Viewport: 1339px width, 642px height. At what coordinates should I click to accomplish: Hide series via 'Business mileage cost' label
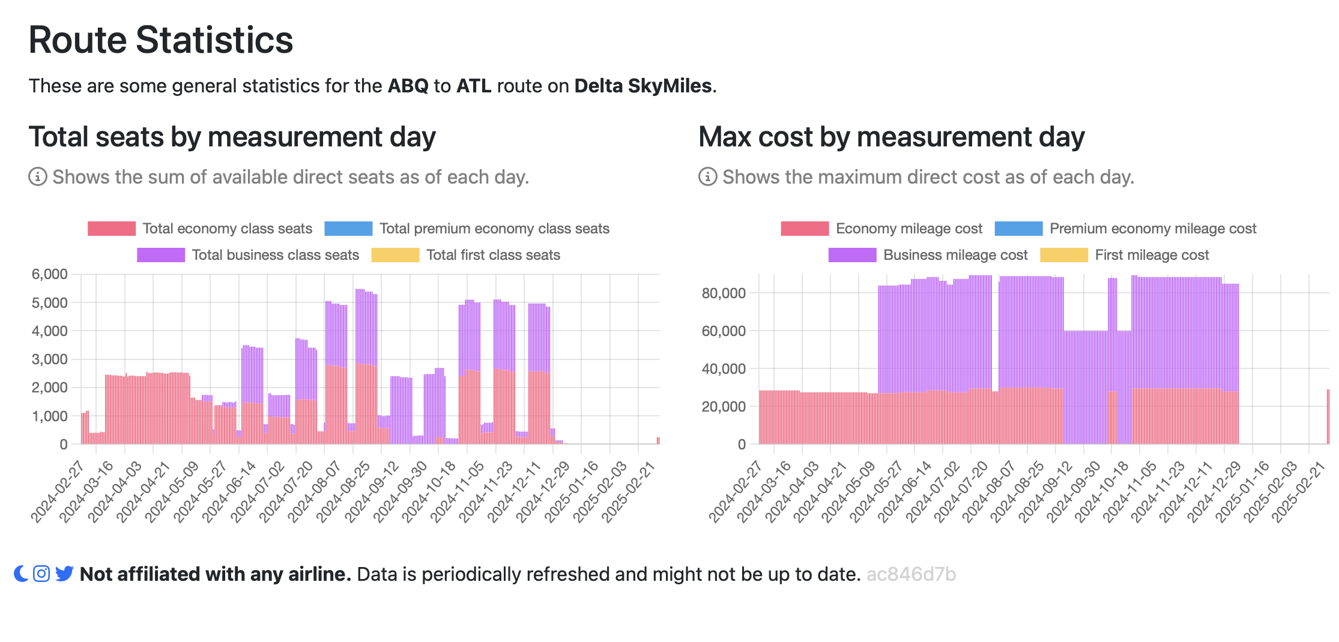(x=955, y=255)
